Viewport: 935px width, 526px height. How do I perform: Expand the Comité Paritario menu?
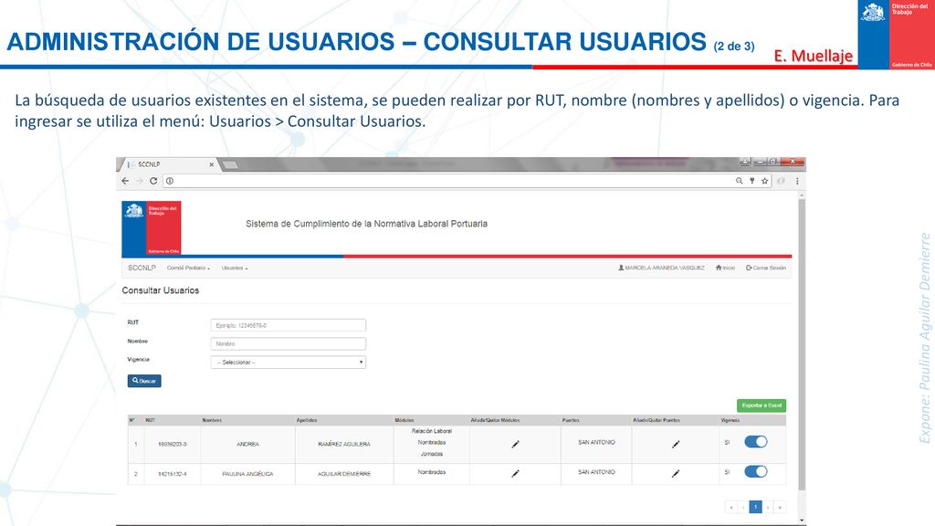pos(188,268)
